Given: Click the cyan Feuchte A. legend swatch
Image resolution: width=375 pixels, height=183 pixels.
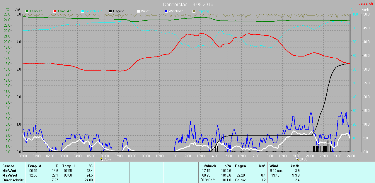Looking at the screenshot, I should [83, 11].
